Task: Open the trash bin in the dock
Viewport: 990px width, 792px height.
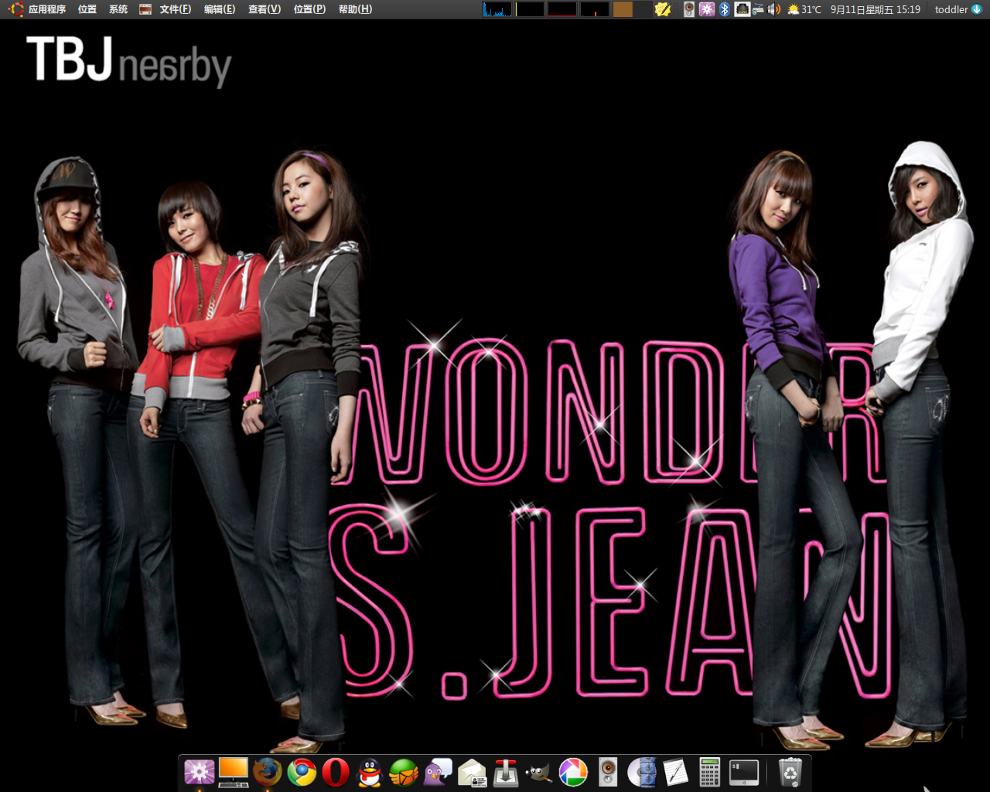Action: tap(790, 772)
